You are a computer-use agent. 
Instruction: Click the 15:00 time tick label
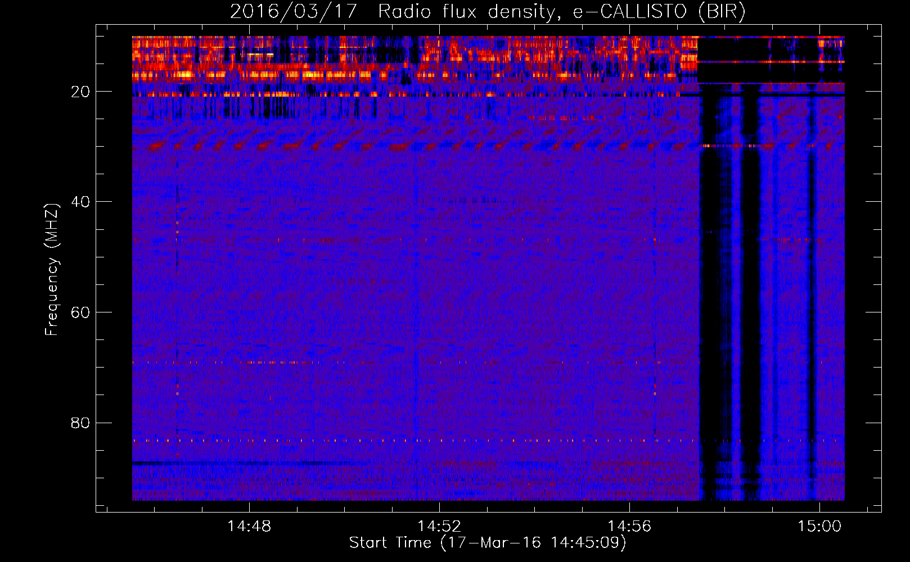pos(819,526)
